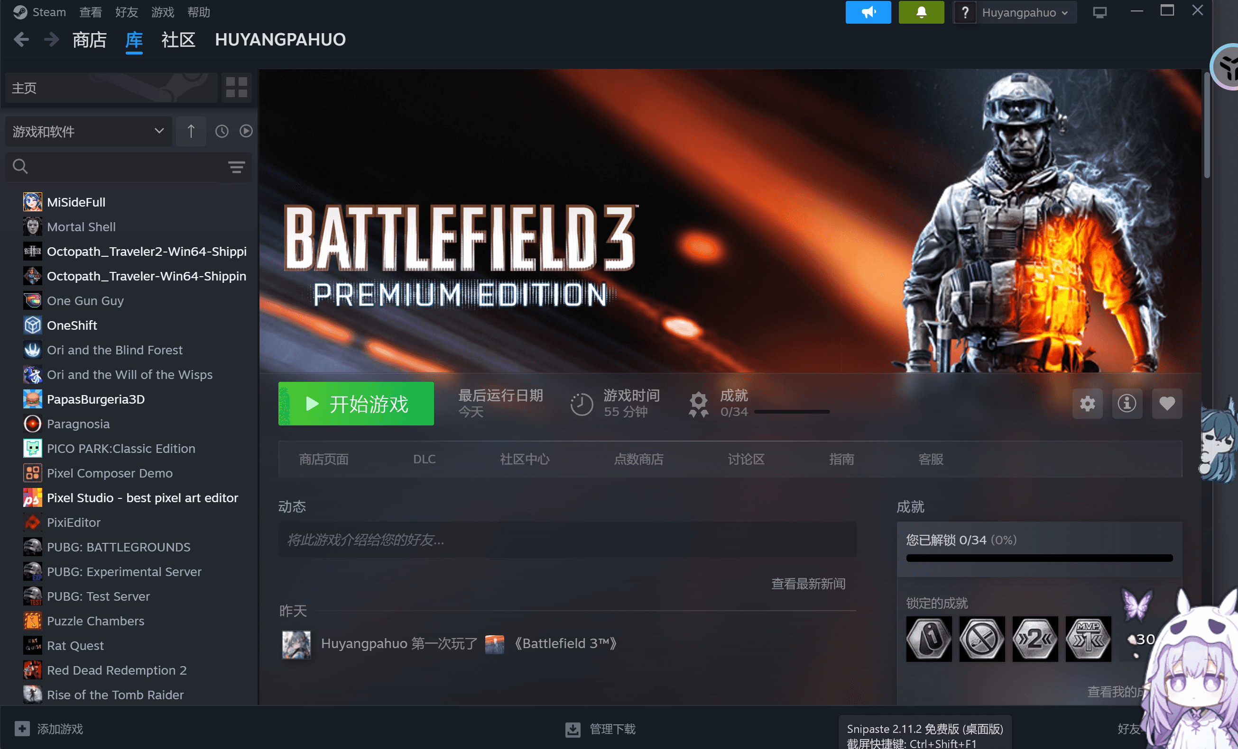Viewport: 1238px width, 749px height.
Task: Toggle sort by recent activity clock
Action: (222, 131)
